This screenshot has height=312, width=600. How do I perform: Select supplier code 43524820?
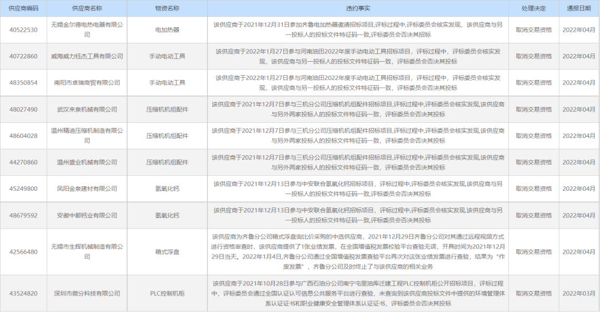point(23,293)
